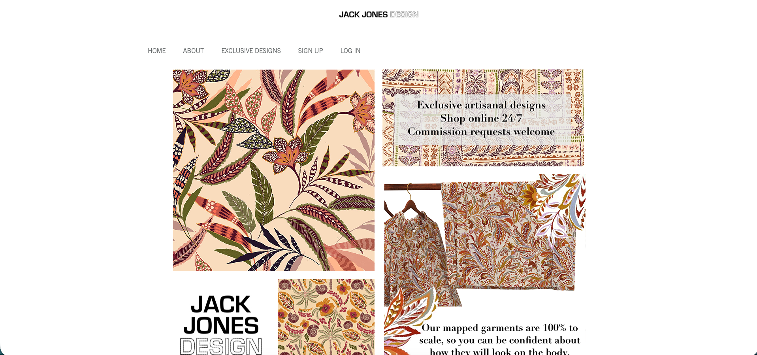757x355 pixels.
Task: Click the patchwork border banner image
Action: point(483,118)
